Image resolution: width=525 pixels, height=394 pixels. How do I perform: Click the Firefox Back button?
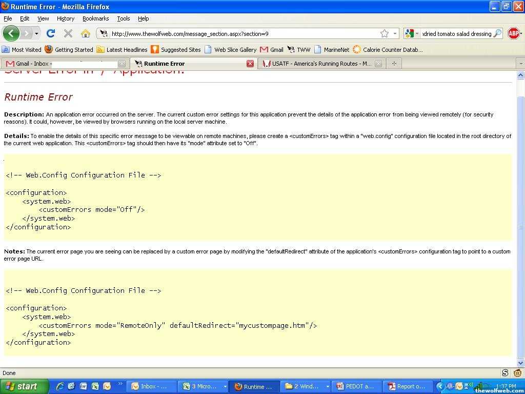[x=11, y=33]
